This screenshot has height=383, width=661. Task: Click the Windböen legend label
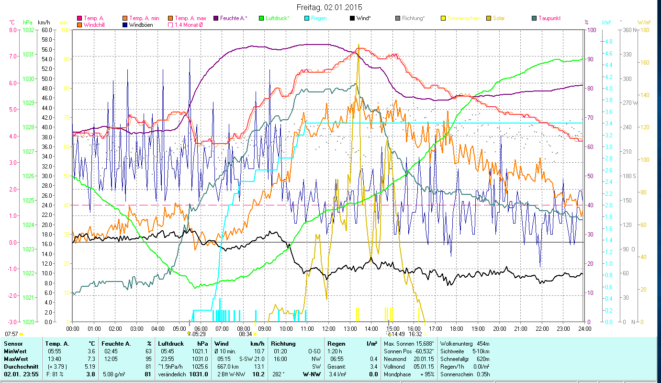[x=141, y=24]
